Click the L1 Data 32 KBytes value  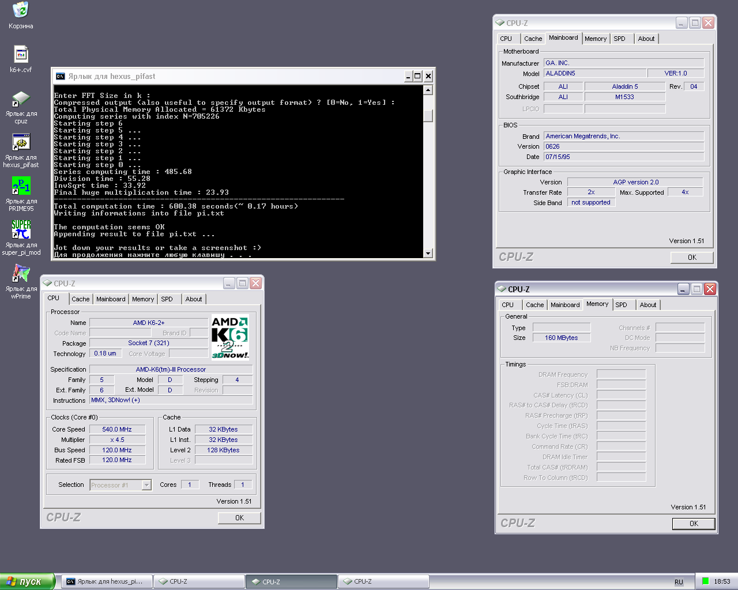coord(224,429)
